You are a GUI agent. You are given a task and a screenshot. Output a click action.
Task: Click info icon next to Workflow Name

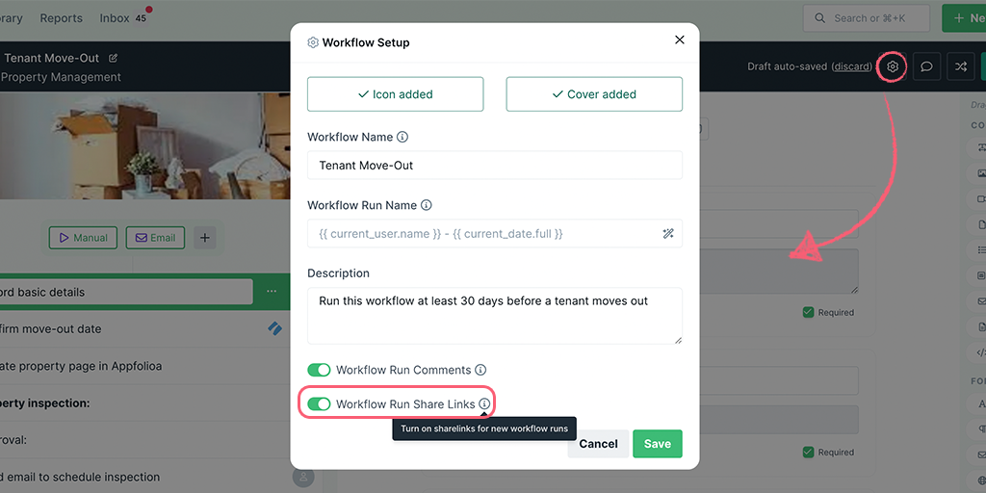(x=402, y=137)
